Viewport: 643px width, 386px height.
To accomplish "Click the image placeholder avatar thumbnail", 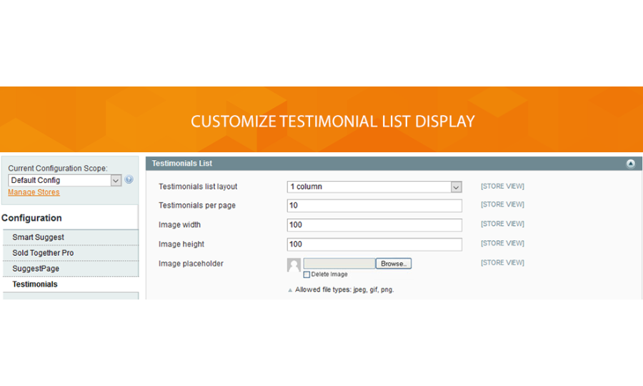I will coord(294,265).
